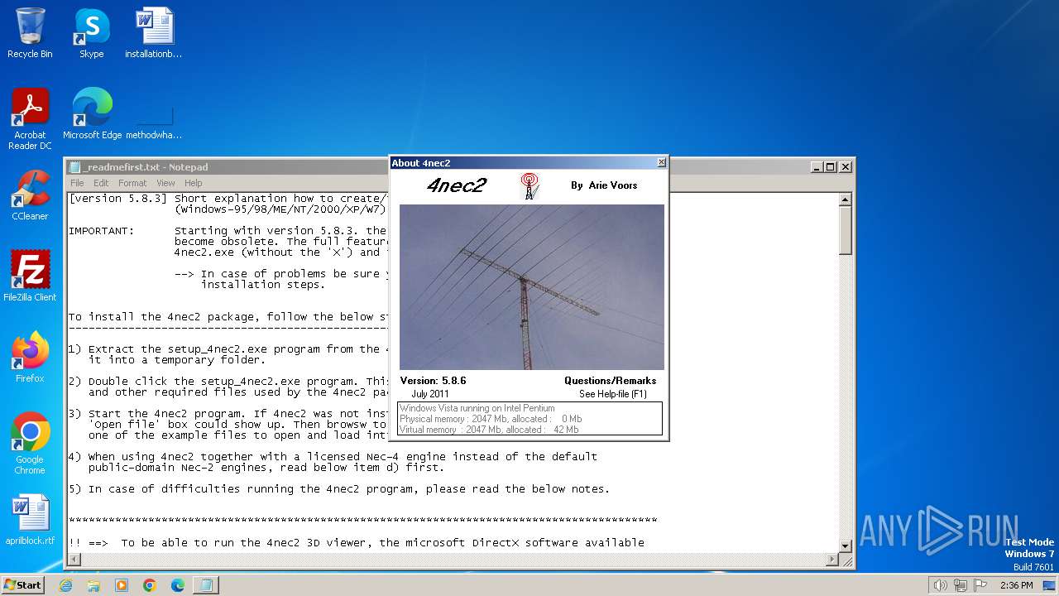Open Chrome from the taskbar
This screenshot has height=596, width=1059.
click(x=150, y=585)
